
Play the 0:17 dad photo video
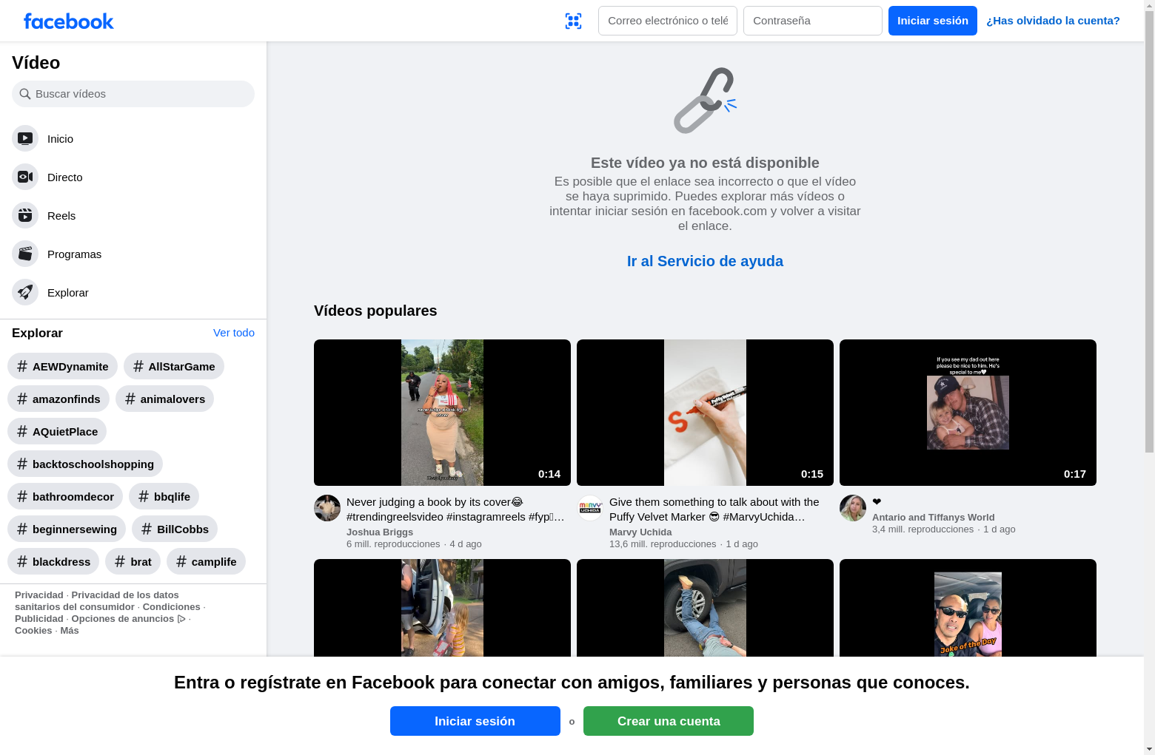pyautogui.click(x=968, y=413)
